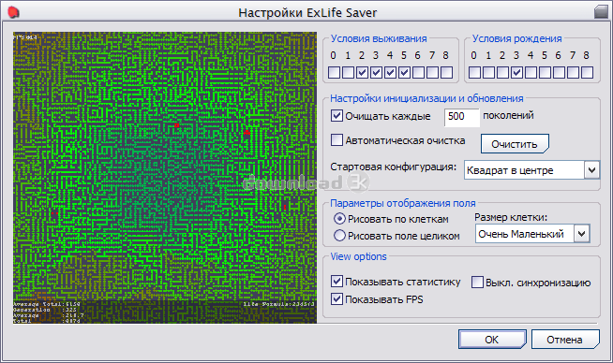Enable survival condition checkbox 0
This screenshot has width=613, height=363.
[x=334, y=73]
